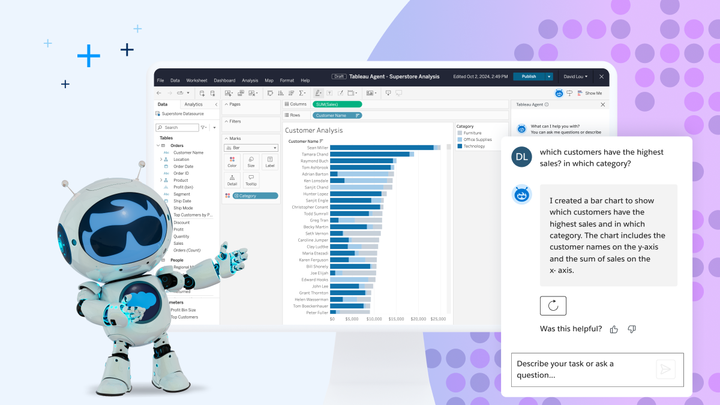Open the David Lou account menu
This screenshot has width=720, height=405.
(x=574, y=77)
